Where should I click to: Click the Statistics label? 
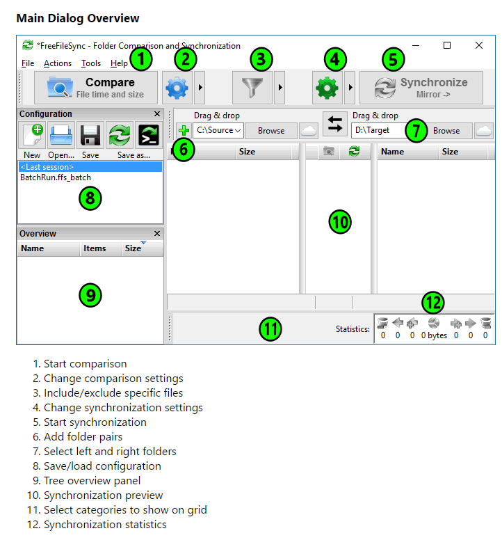[353, 329]
